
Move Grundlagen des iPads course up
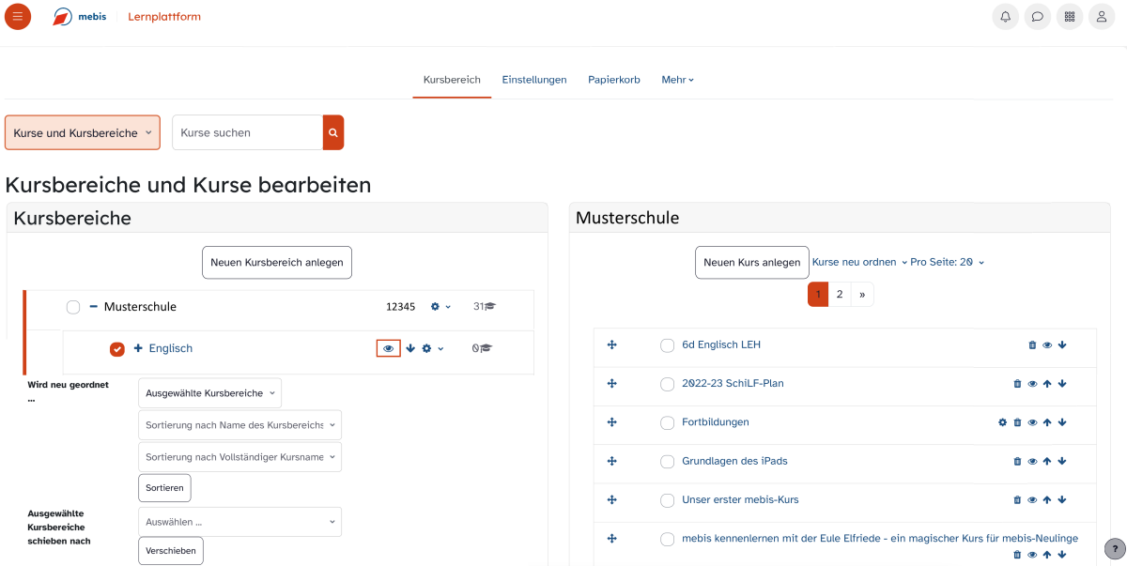(1047, 462)
